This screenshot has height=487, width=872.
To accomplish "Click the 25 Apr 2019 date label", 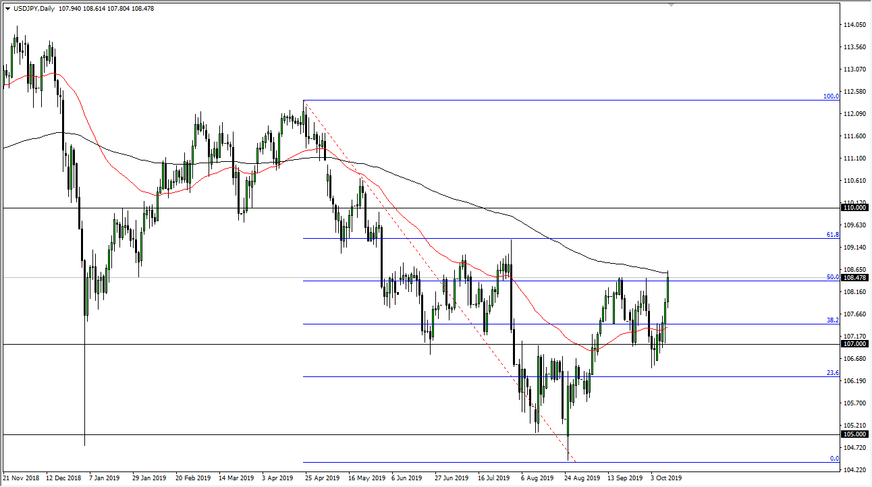I will point(322,478).
